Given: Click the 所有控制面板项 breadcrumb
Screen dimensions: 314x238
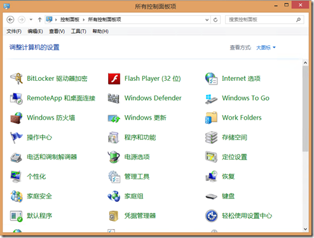Looking at the screenshot, I should click(104, 20).
